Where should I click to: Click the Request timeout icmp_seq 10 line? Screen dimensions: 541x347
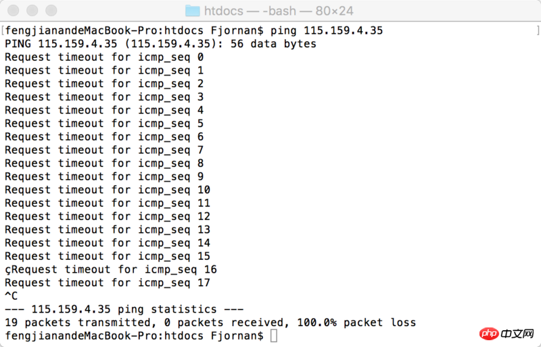point(108,190)
